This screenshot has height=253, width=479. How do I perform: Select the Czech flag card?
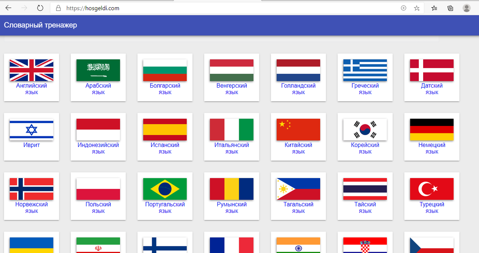432,242
